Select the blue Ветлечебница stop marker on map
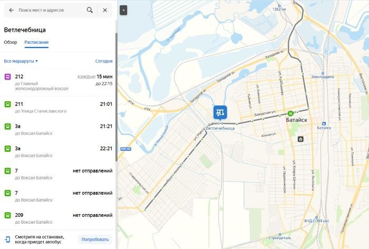Image resolution: width=369 pixels, height=249 pixels. [x=220, y=112]
